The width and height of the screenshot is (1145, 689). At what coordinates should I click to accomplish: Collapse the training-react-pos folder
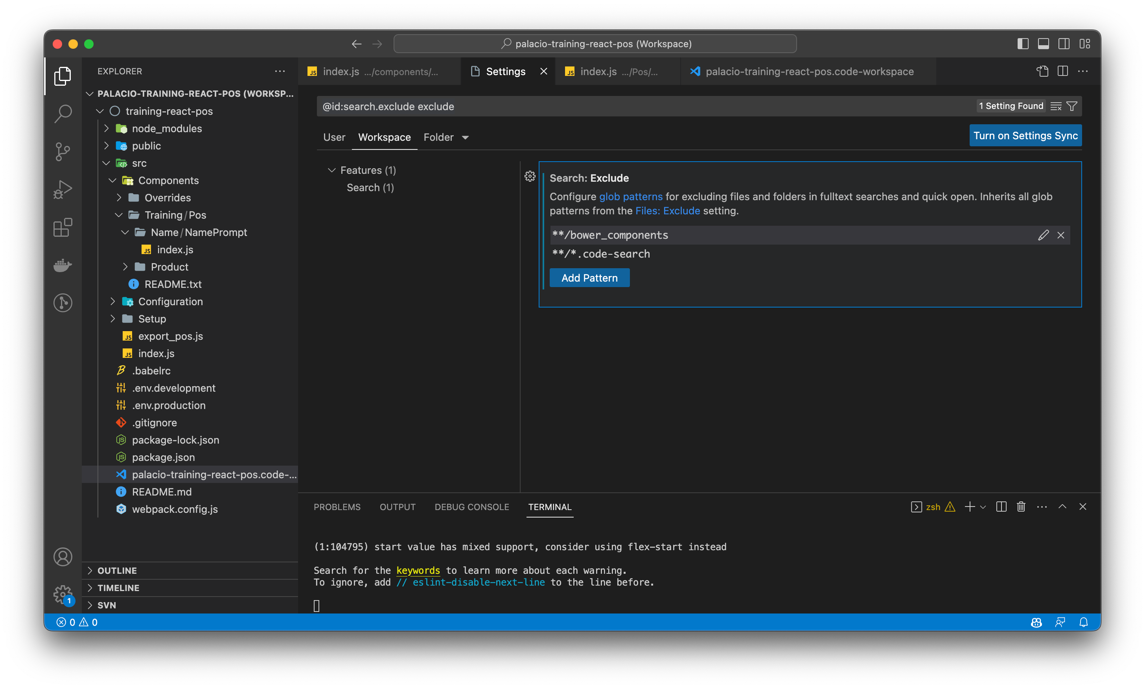100,111
